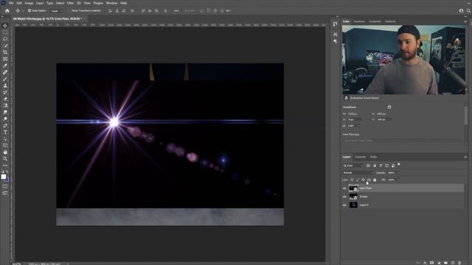Select the Gradient tool
The height and width of the screenshot is (265, 472).
tap(5, 105)
